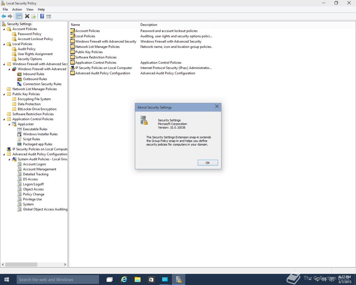Screen dimensions: 356x285
Task: Open the View menu
Action: [30, 9]
